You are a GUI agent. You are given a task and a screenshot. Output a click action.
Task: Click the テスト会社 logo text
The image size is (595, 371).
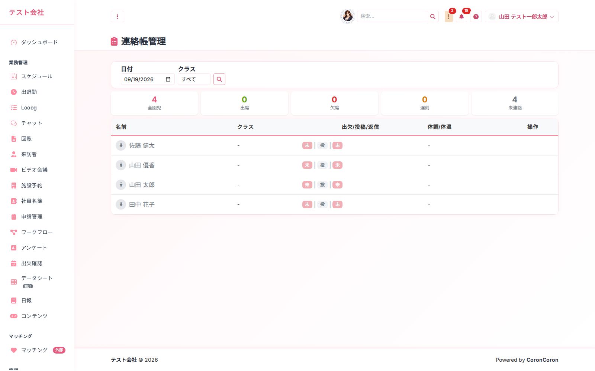tap(26, 12)
